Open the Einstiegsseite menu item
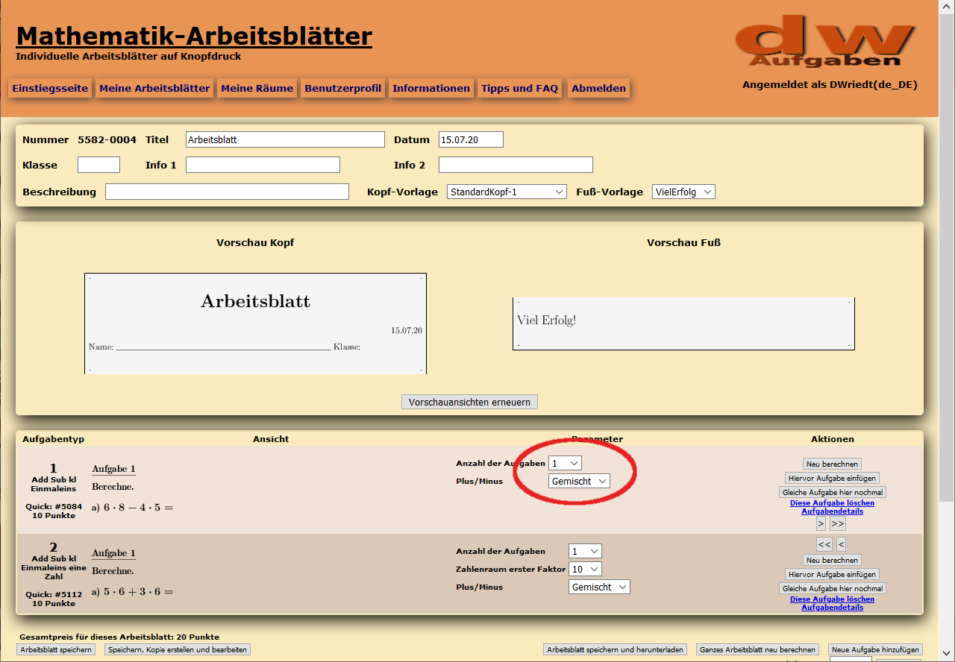This screenshot has width=955, height=662. tap(50, 88)
